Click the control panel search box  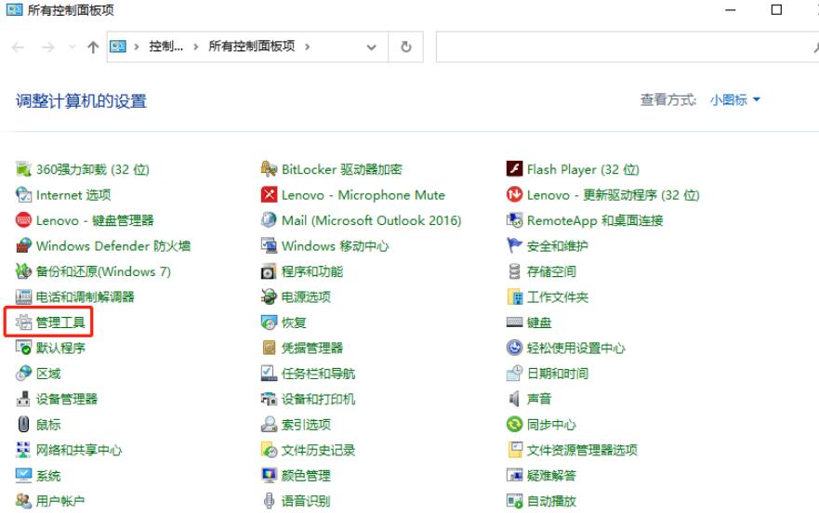[x=627, y=47]
